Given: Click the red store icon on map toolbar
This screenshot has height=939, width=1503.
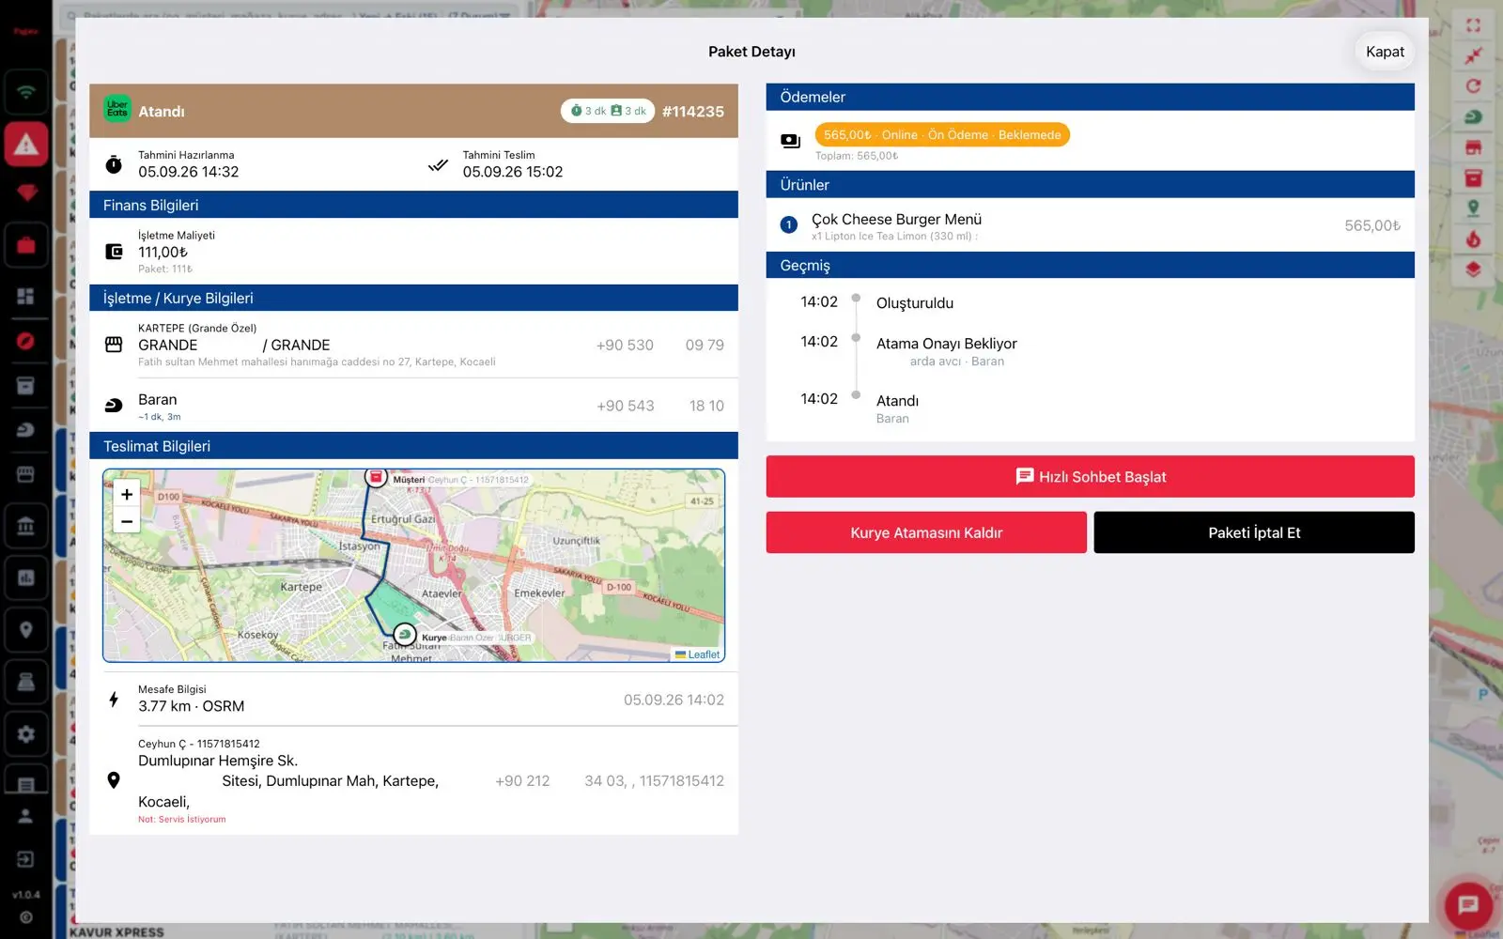Looking at the screenshot, I should tap(1473, 147).
